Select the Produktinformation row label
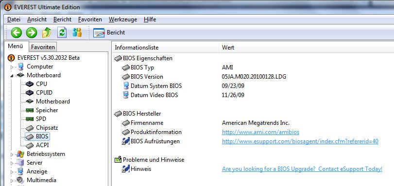This screenshot has height=186, width=394. click(x=156, y=132)
